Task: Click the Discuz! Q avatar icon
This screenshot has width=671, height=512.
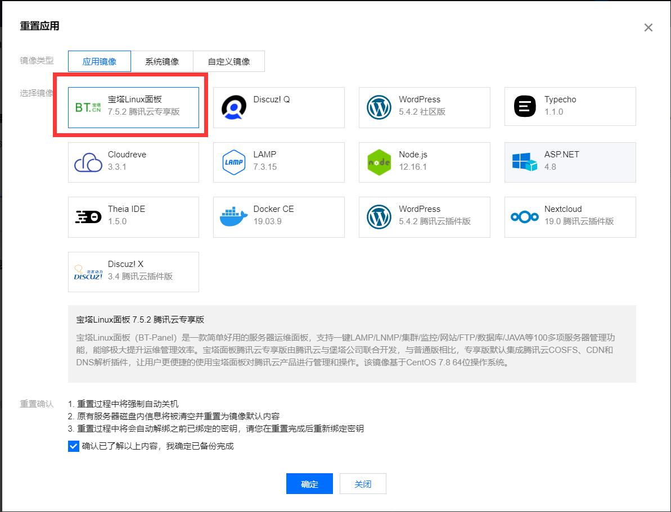Action: click(233, 106)
